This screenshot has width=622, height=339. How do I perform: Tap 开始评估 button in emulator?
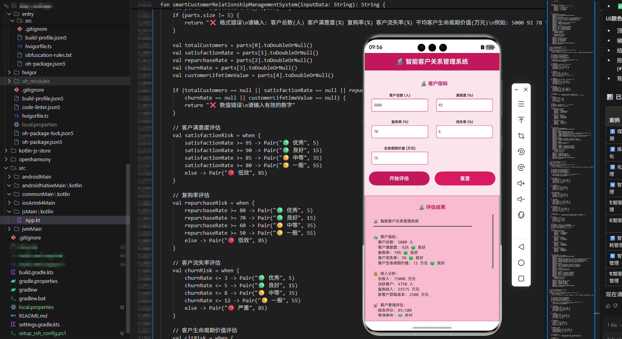pos(399,178)
